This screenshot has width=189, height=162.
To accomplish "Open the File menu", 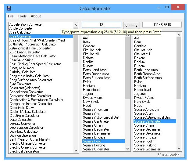I will [x=11, y=16].
